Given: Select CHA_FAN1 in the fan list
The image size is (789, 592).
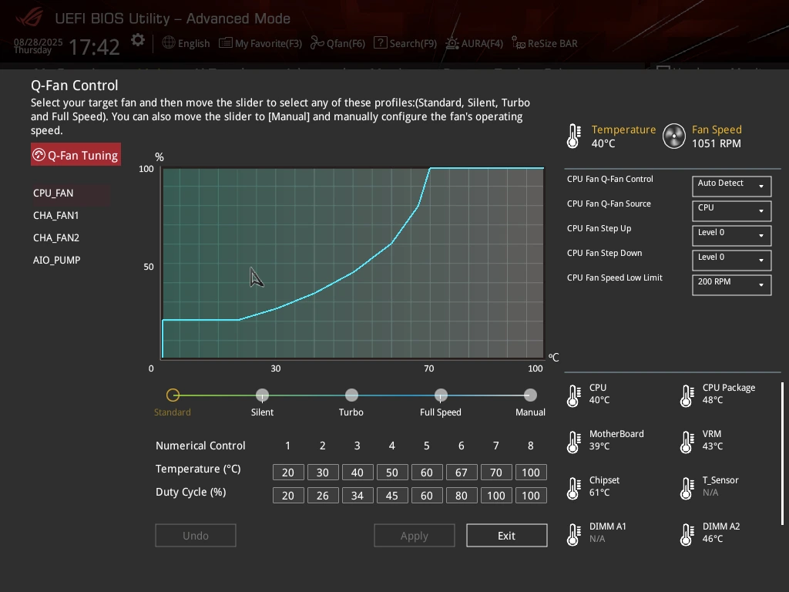Looking at the screenshot, I should (55, 216).
